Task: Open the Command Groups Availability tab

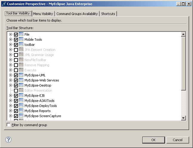Action: point(77,14)
